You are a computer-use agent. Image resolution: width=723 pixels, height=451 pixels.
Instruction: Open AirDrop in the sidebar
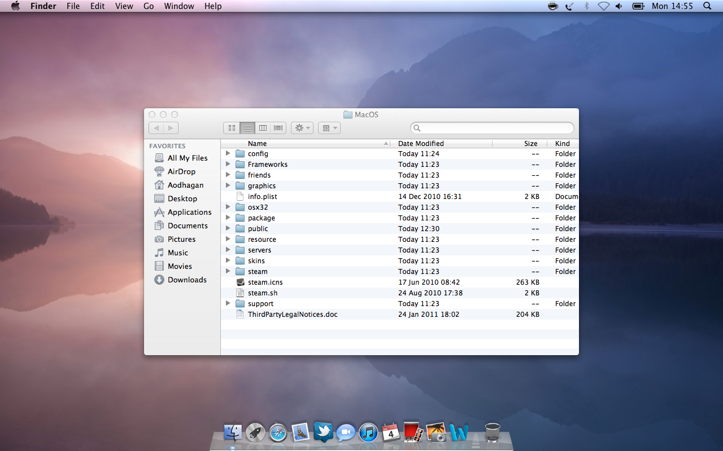(175, 171)
